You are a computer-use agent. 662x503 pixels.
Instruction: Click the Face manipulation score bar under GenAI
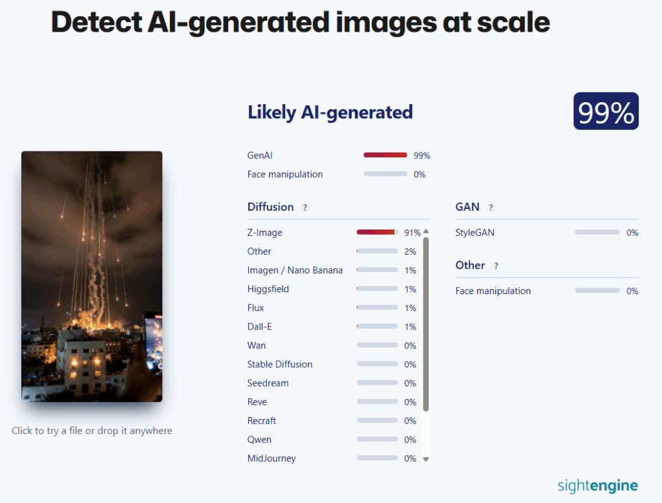(x=385, y=174)
